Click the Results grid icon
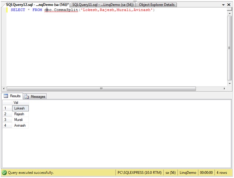The height and width of the screenshot is (178, 234). click(6, 96)
